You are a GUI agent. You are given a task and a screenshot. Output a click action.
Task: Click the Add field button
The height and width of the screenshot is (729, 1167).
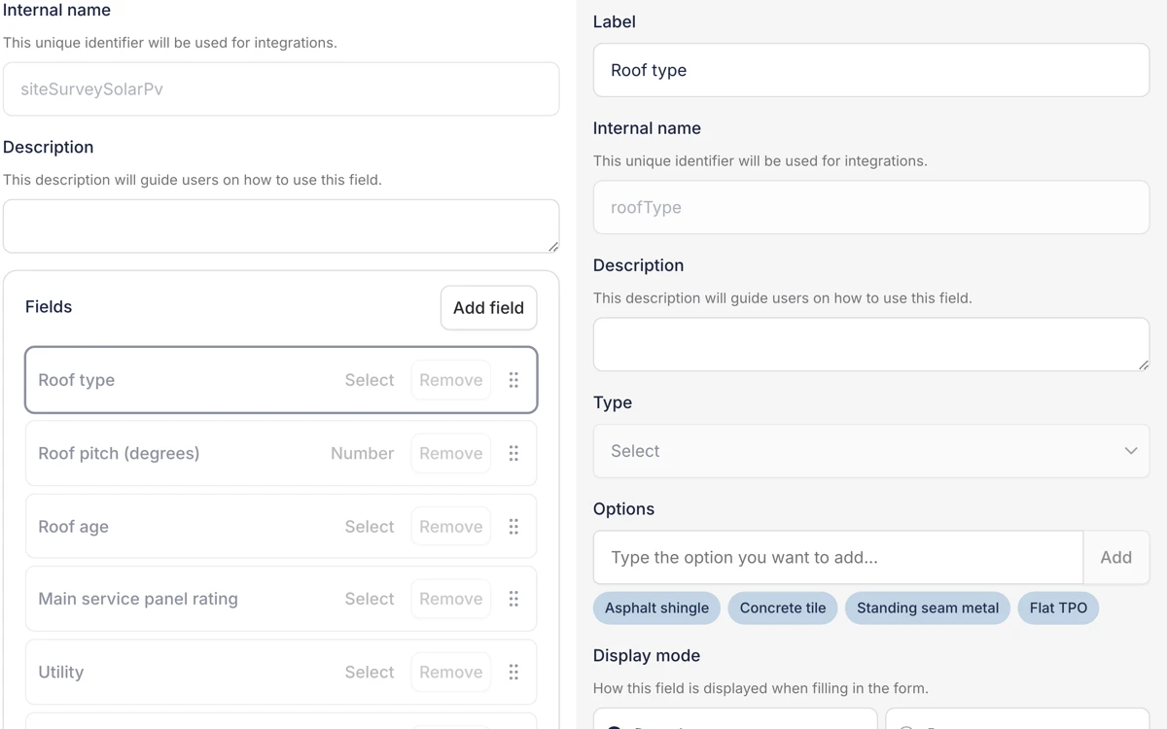pyautogui.click(x=488, y=308)
